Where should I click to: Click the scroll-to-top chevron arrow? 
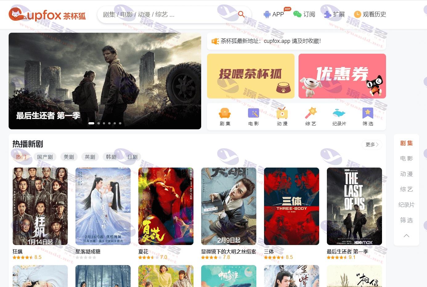(406, 235)
